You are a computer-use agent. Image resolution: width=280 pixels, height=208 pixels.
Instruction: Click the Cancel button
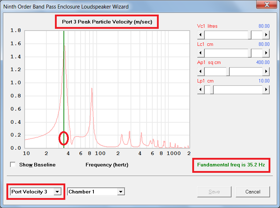[x=253, y=192]
